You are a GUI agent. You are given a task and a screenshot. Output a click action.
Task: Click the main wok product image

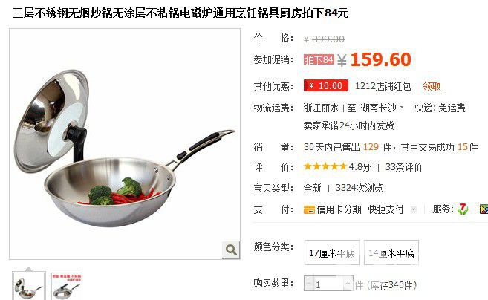(125, 144)
